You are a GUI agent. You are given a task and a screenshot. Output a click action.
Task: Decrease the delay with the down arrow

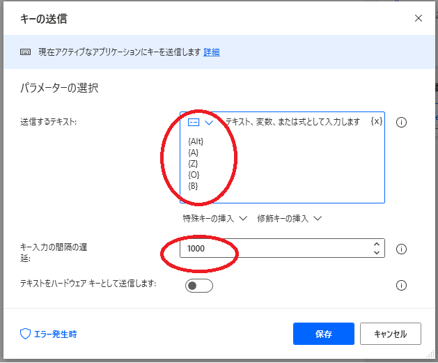click(377, 253)
